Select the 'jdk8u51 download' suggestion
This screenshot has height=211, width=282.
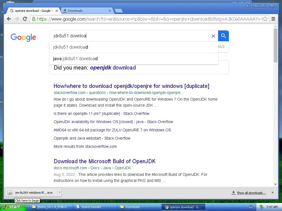pos(134,47)
